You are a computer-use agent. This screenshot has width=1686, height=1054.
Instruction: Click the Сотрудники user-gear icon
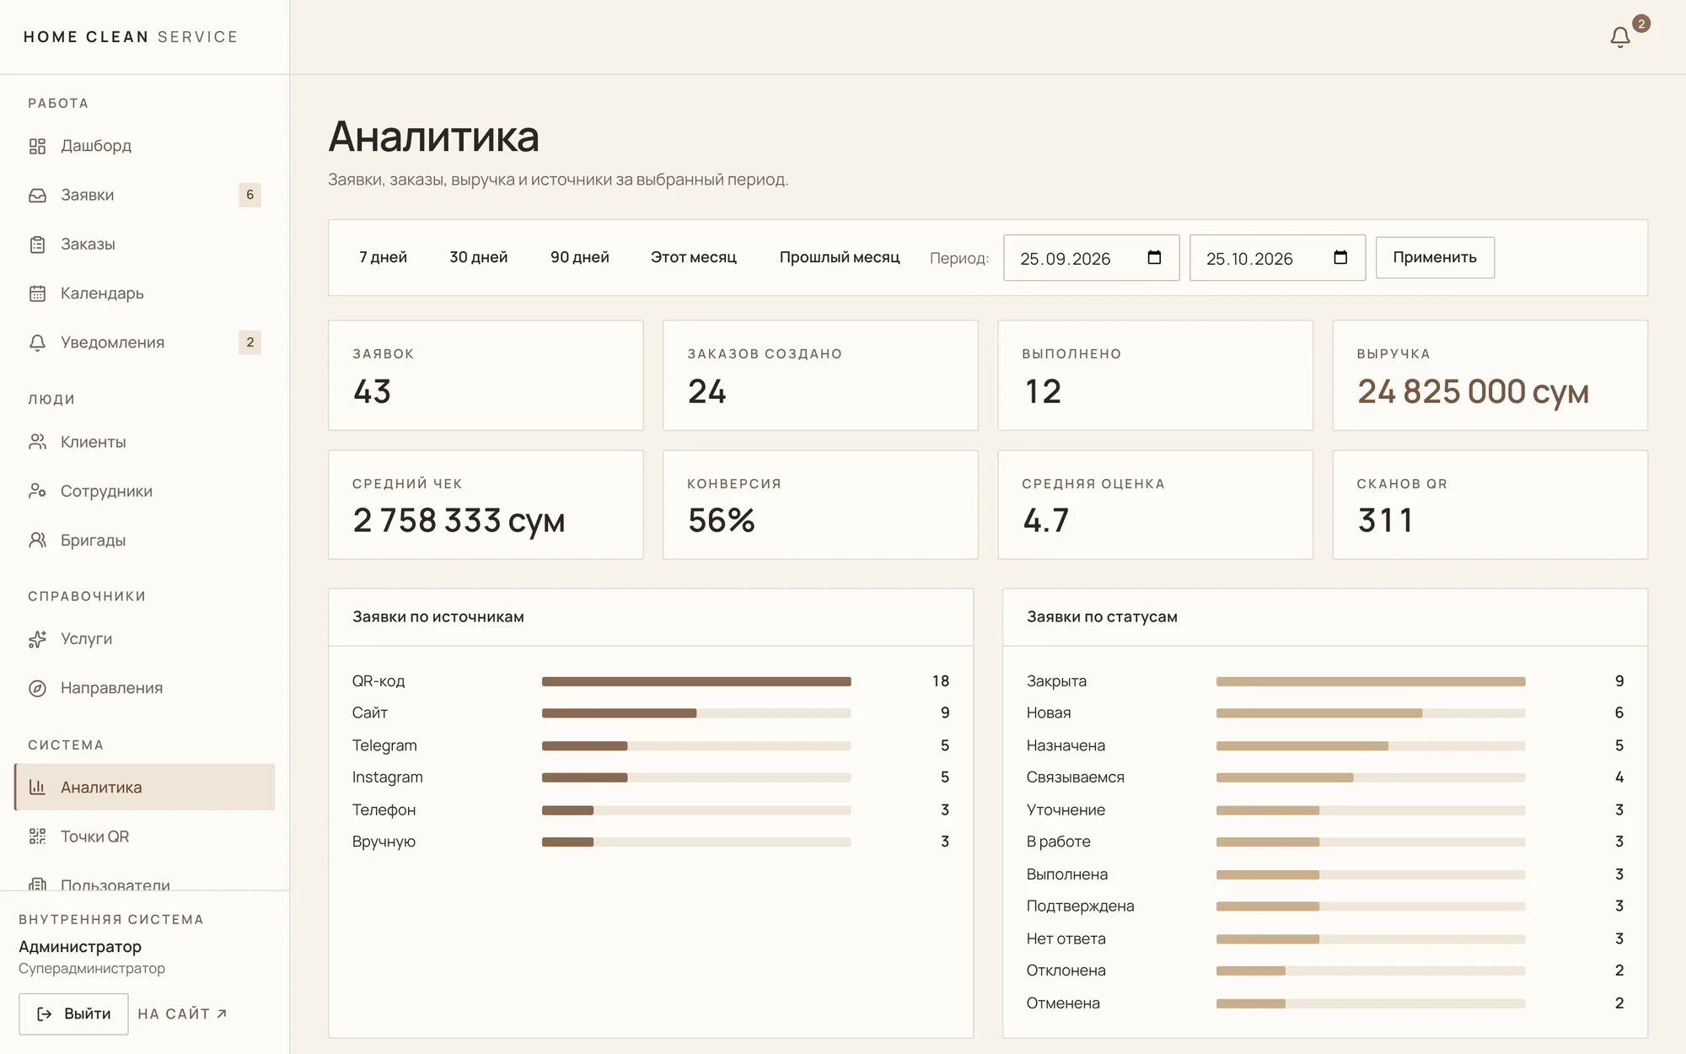37,491
